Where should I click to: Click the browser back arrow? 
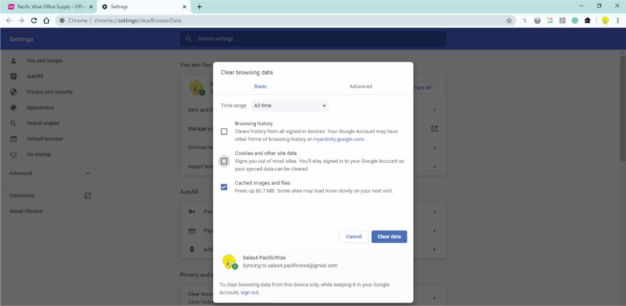click(9, 21)
